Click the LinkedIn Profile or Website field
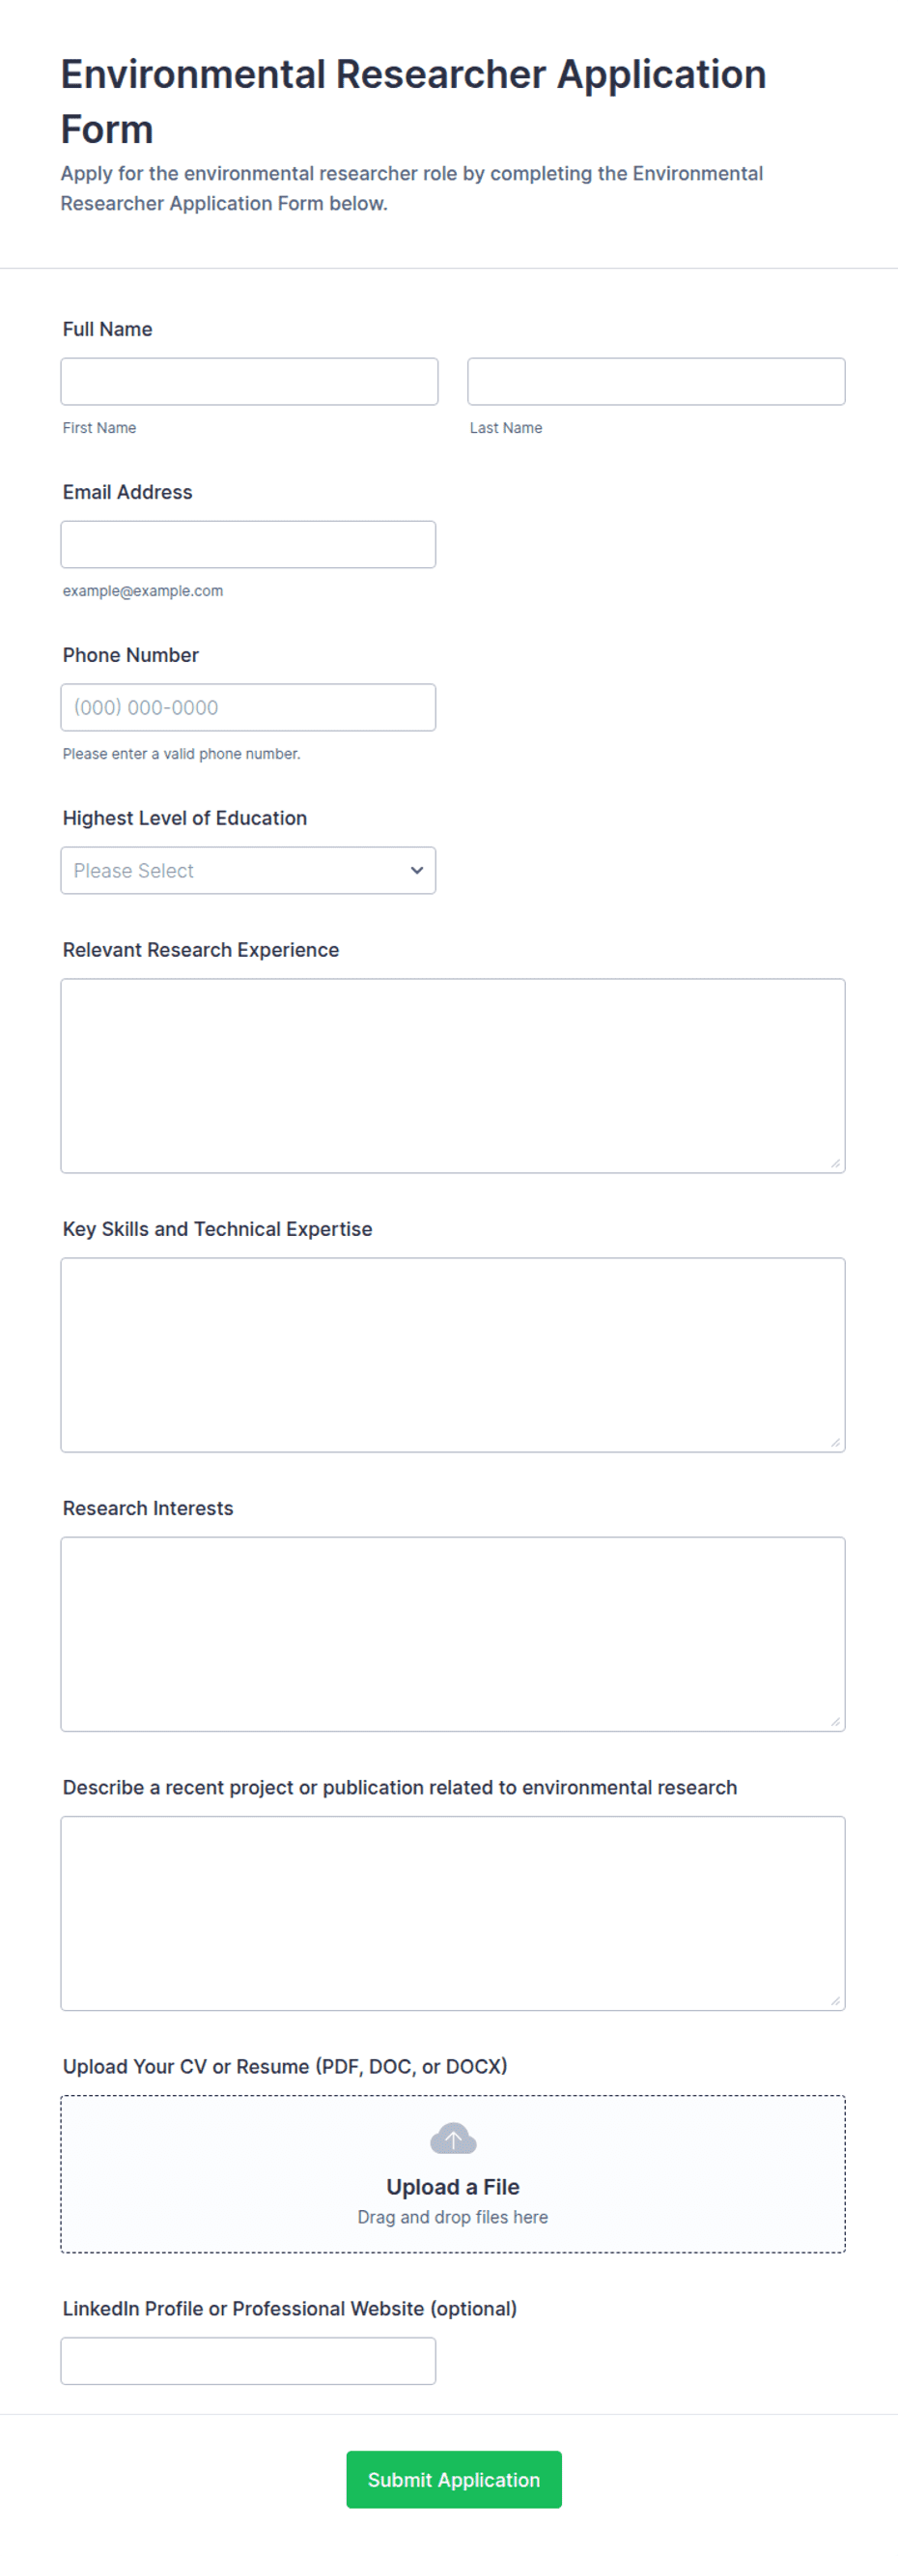The height and width of the screenshot is (2556, 898). tap(248, 2361)
